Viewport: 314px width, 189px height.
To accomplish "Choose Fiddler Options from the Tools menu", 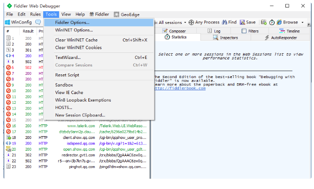I will (99, 22).
